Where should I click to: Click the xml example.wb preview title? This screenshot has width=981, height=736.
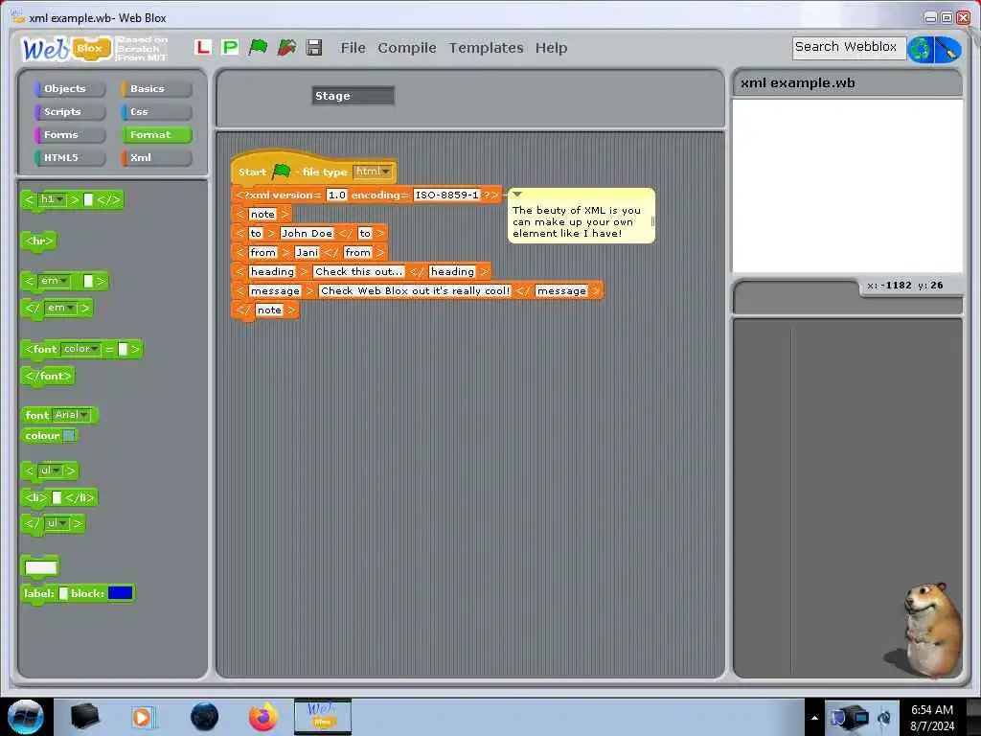tap(797, 83)
